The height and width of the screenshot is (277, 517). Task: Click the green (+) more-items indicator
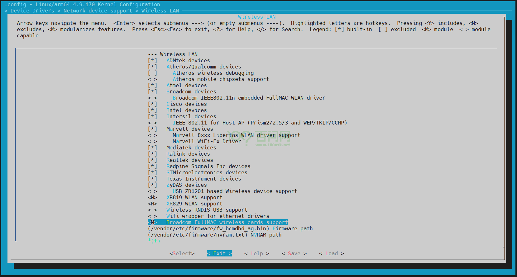155,241
